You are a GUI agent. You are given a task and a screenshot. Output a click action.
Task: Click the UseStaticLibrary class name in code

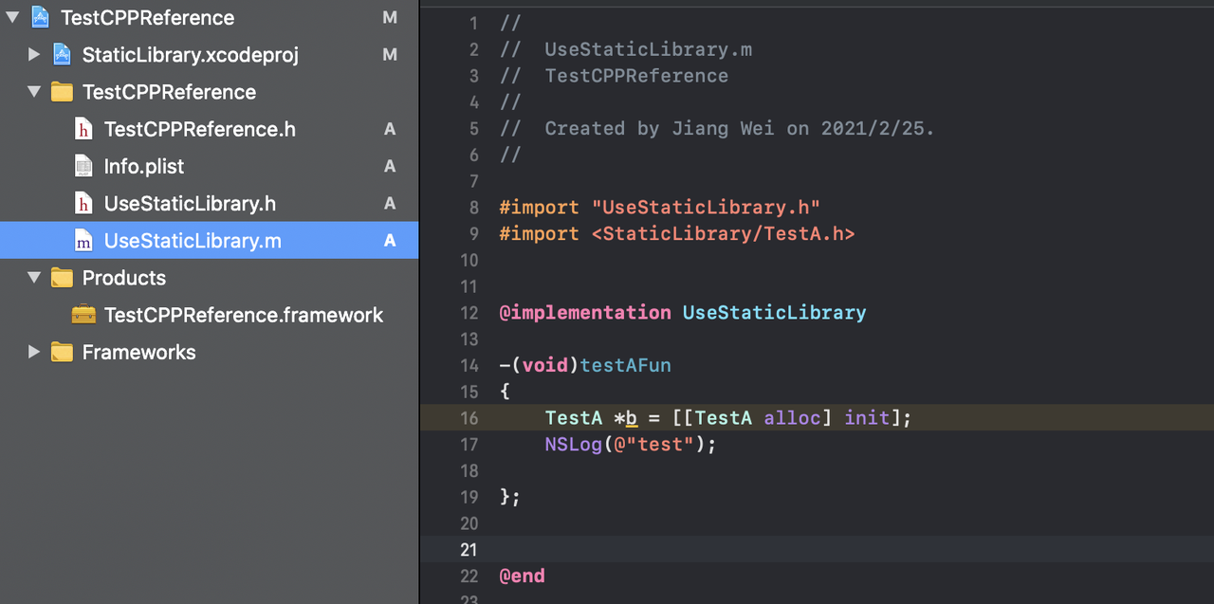click(774, 313)
